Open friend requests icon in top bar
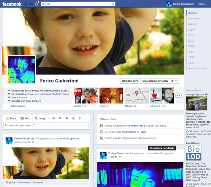The width and height of the screenshot is (211, 187). [25, 4]
